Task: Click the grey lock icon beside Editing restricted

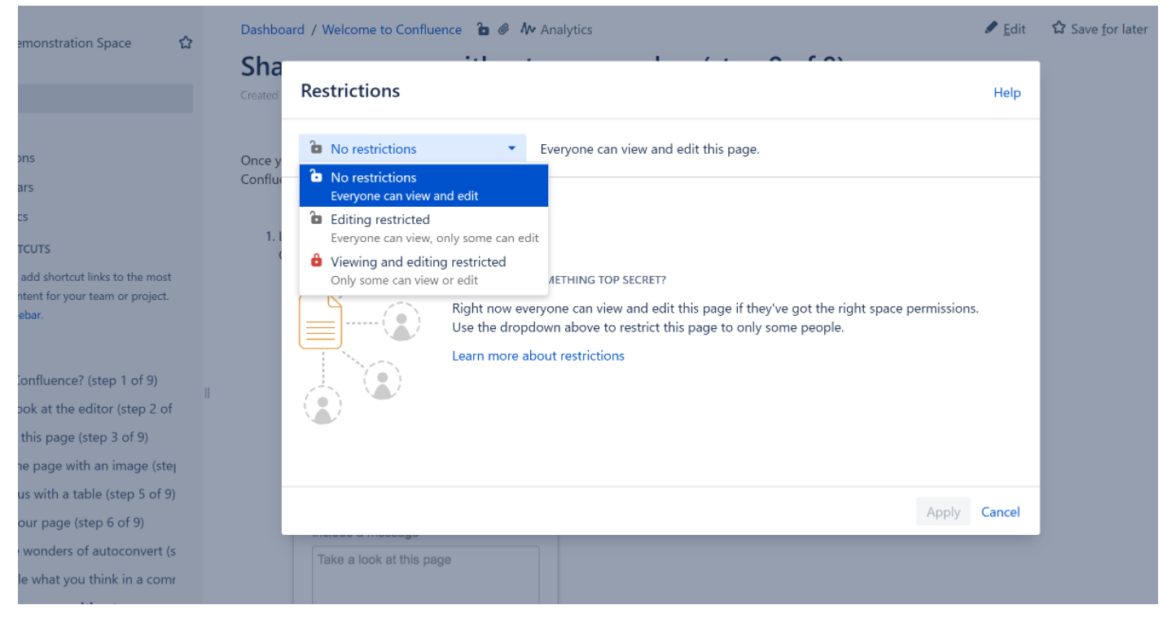Action: [x=316, y=219]
